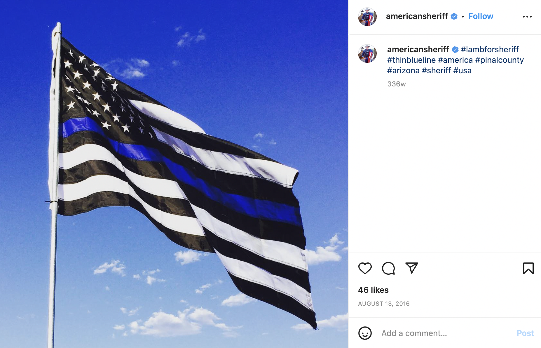Screen dimensions: 541x348
Task: Open the #usa hashtag
Action: point(462,70)
